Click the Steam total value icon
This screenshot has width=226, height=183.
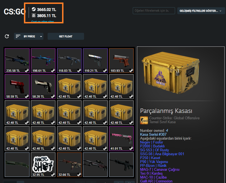[x=34, y=9]
